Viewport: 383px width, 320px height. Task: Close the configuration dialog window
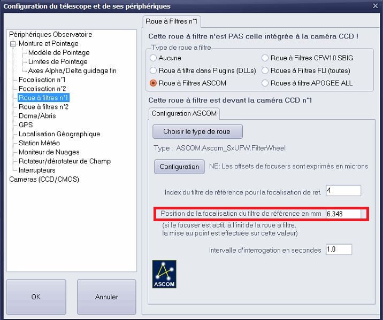tap(374, 6)
